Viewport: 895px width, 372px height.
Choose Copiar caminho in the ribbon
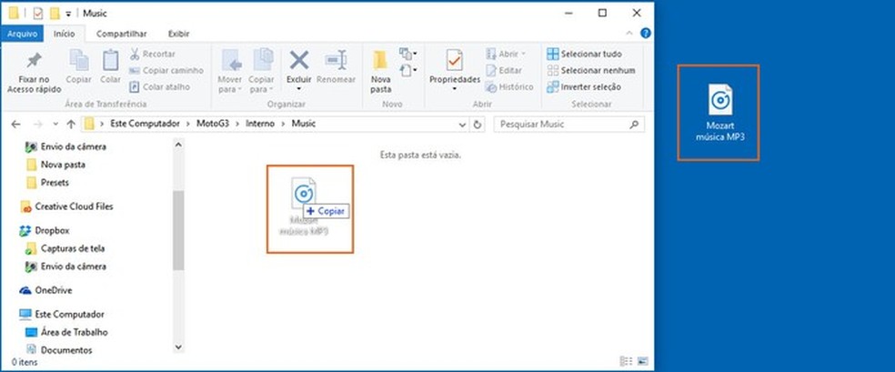coord(166,70)
